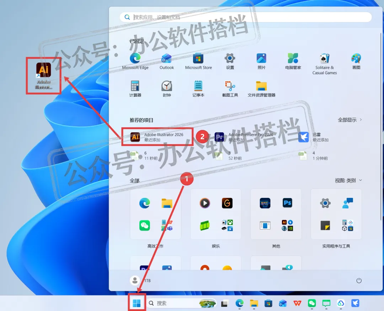Launch 电脑管家 pinned app
The height and width of the screenshot is (311, 384).
[293, 61]
